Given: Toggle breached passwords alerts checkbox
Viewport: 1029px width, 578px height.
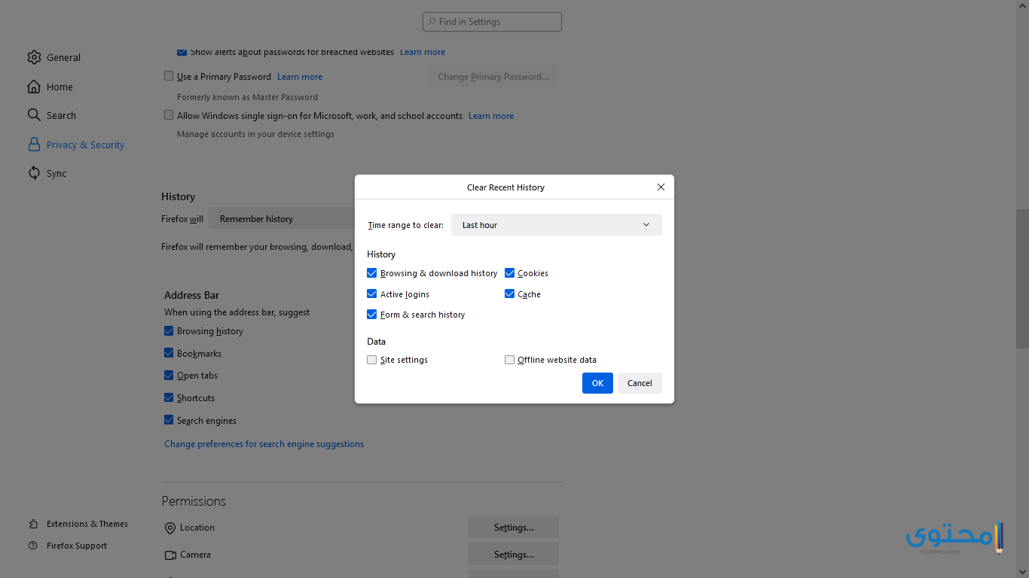Looking at the screenshot, I should (x=182, y=52).
